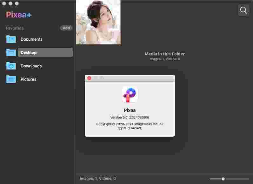This screenshot has width=253, height=184.
Task: Click the copyright ImageTasks Inc. text
Action: click(x=130, y=126)
